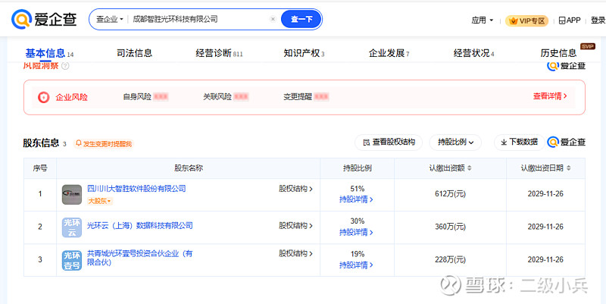Switch to the 知识产权 tab

coord(304,53)
